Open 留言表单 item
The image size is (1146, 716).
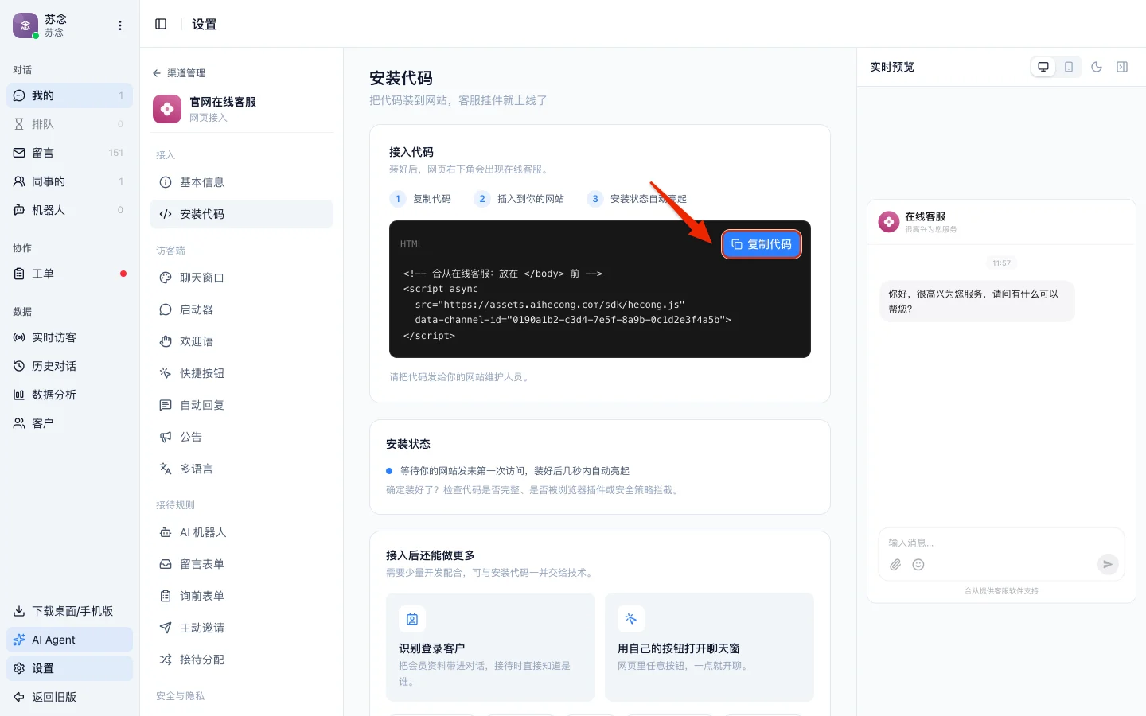click(241, 564)
